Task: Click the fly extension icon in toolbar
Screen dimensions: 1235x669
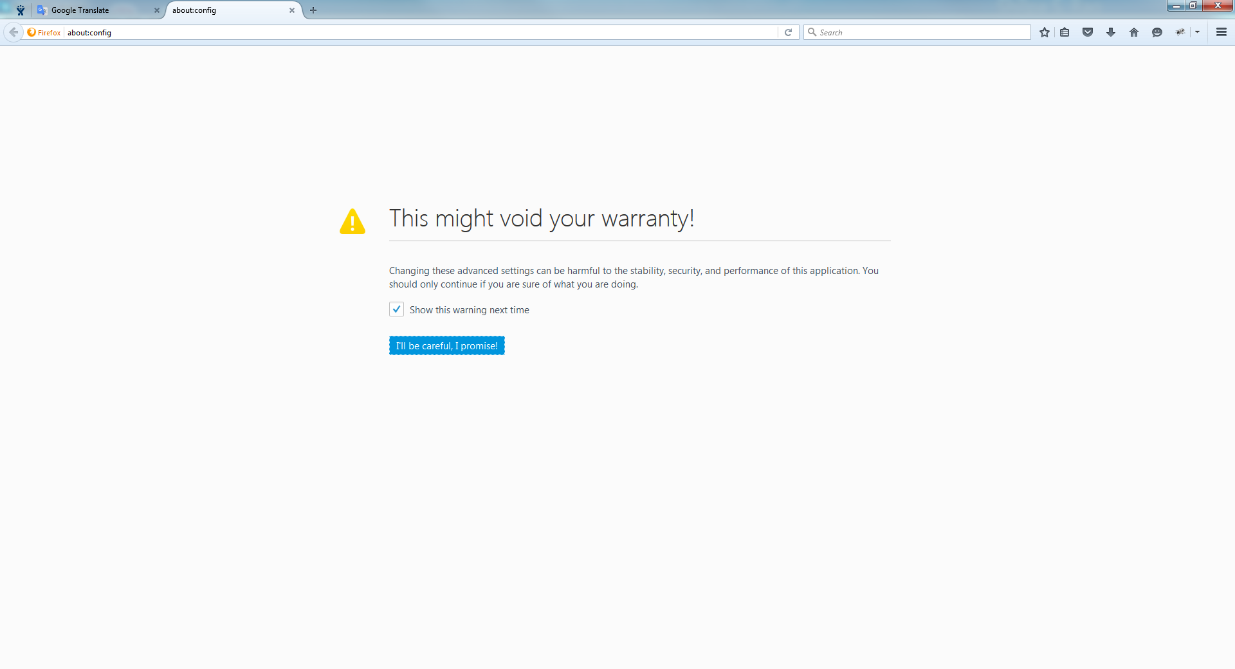Action: coord(1180,32)
